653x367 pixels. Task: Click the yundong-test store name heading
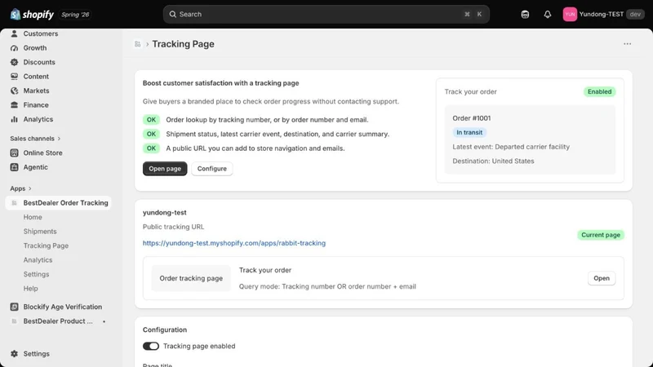(x=165, y=213)
